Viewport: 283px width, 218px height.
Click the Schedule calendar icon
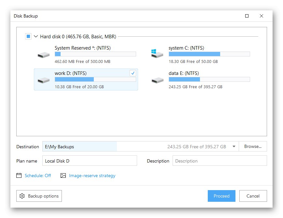(x=19, y=176)
